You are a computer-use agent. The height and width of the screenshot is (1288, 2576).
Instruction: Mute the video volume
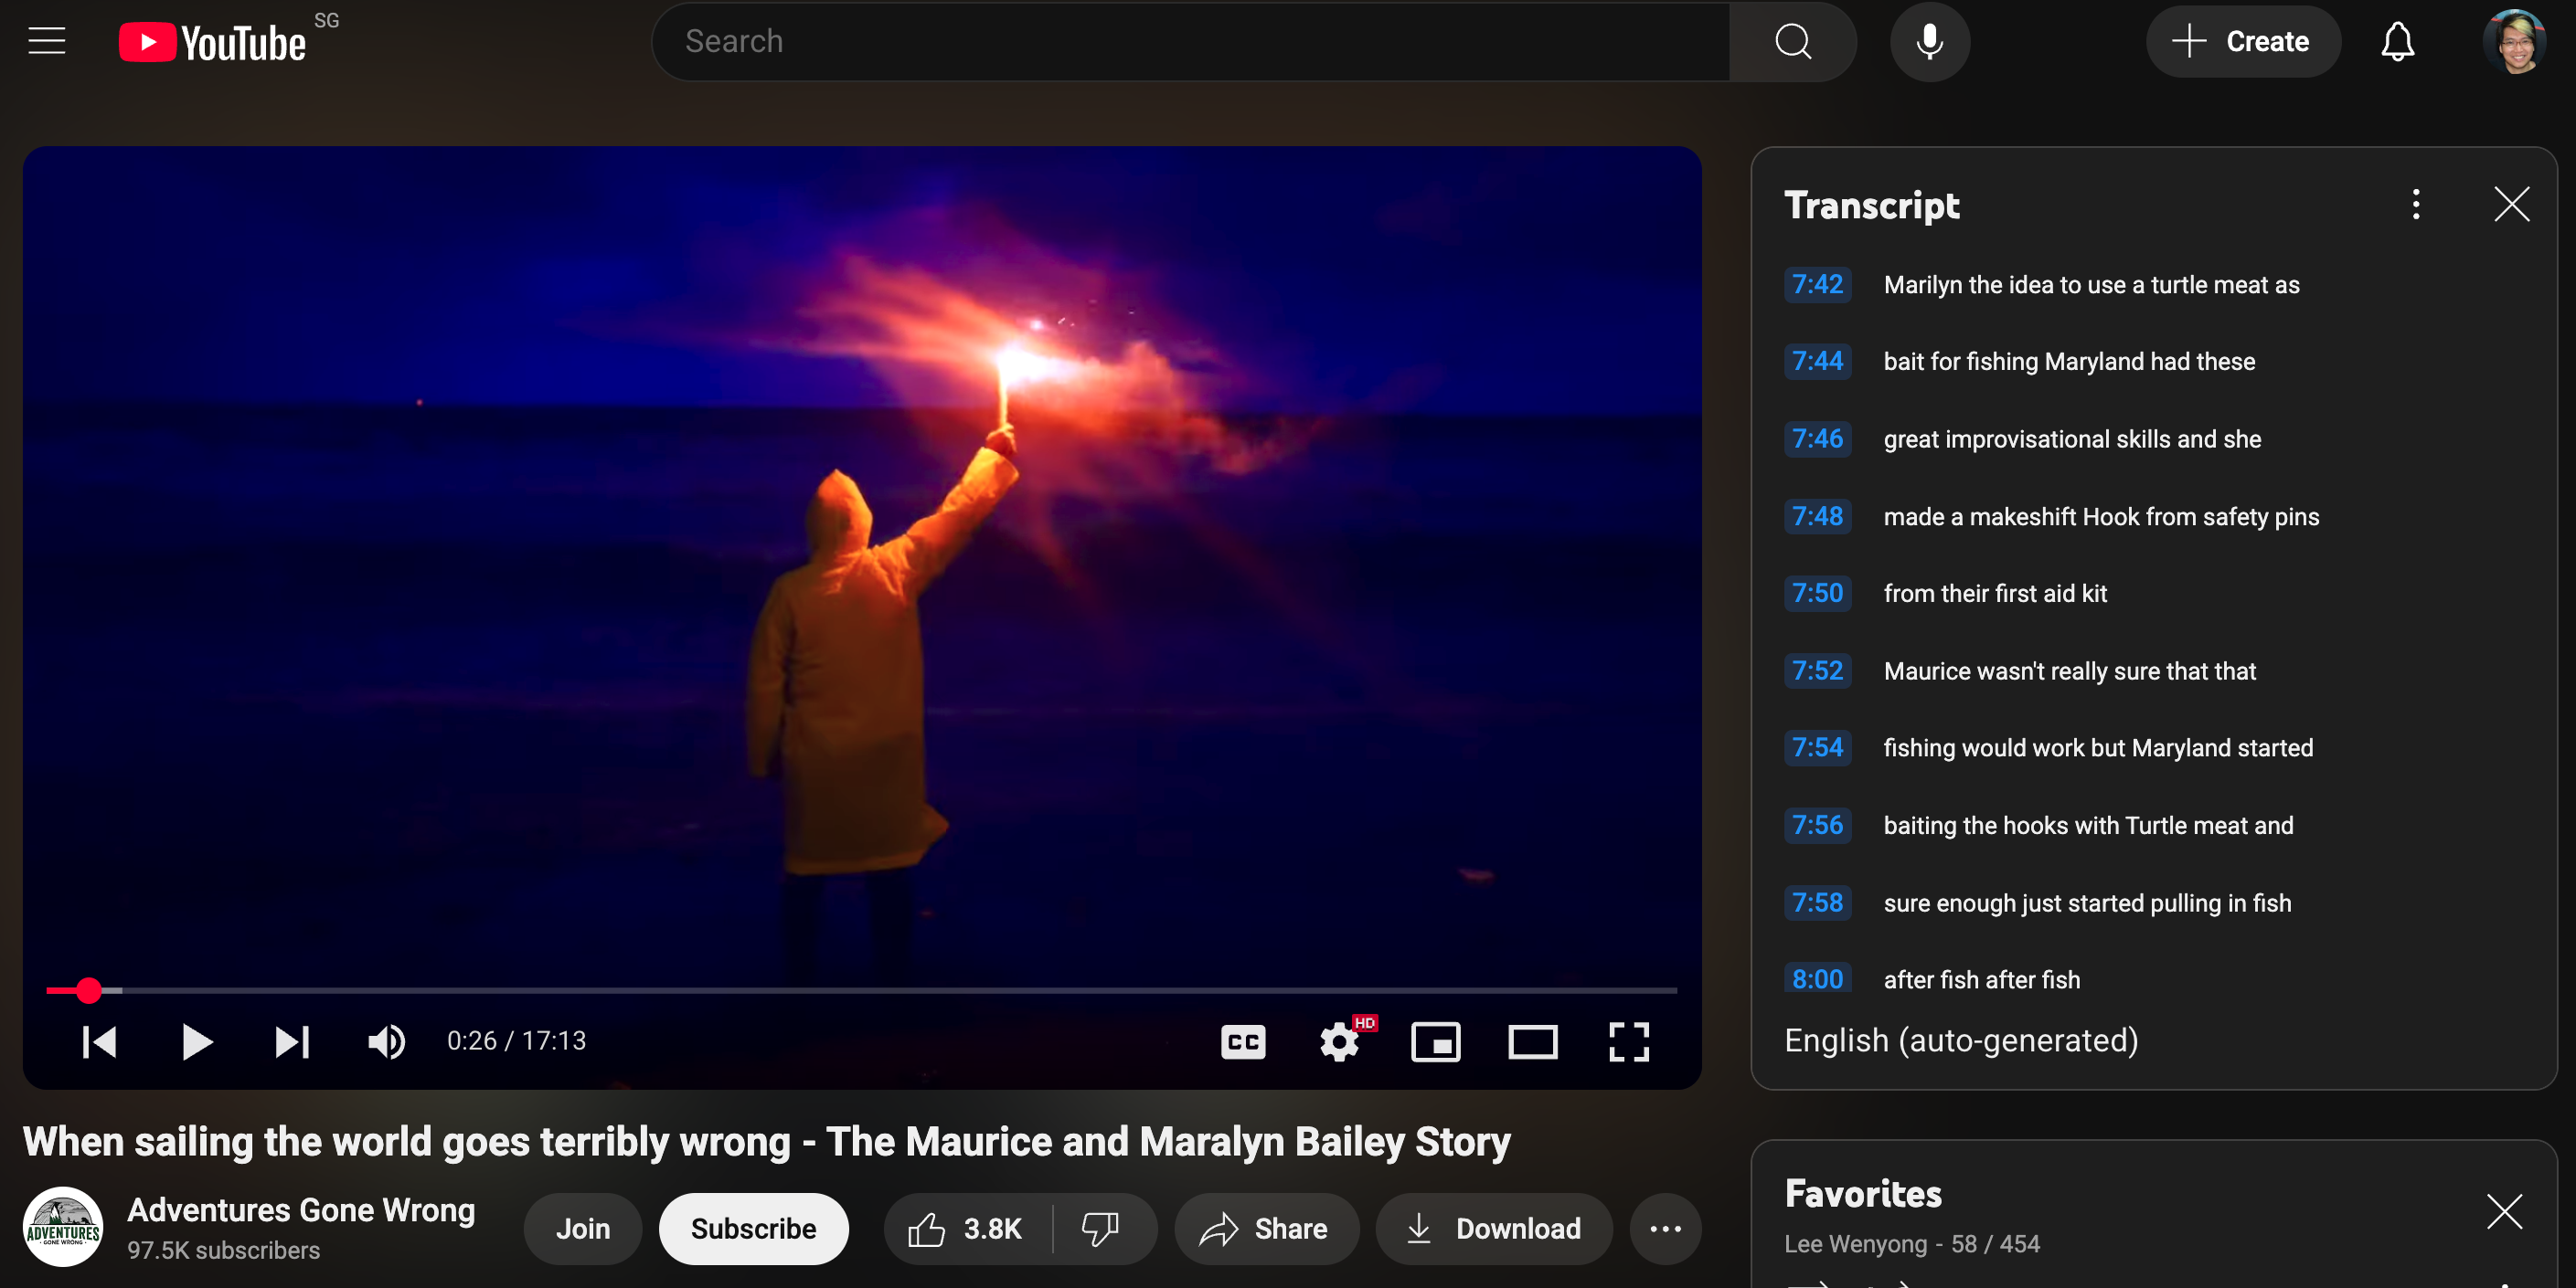pos(386,1041)
